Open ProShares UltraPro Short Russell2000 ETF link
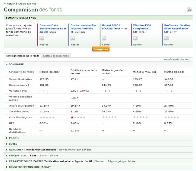Viewport: 196px width, 171px height. [x=177, y=28]
